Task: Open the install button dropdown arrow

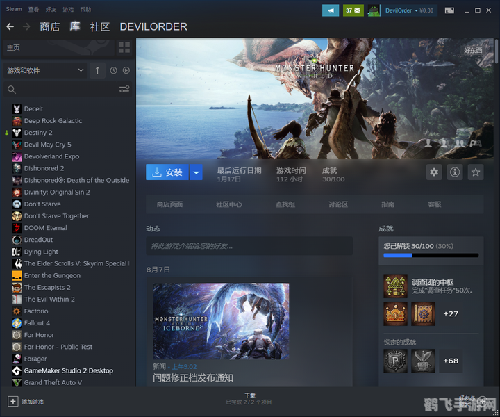Action: pos(196,172)
